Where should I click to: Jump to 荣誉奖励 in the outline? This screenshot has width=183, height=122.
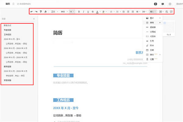click(x=7, y=80)
